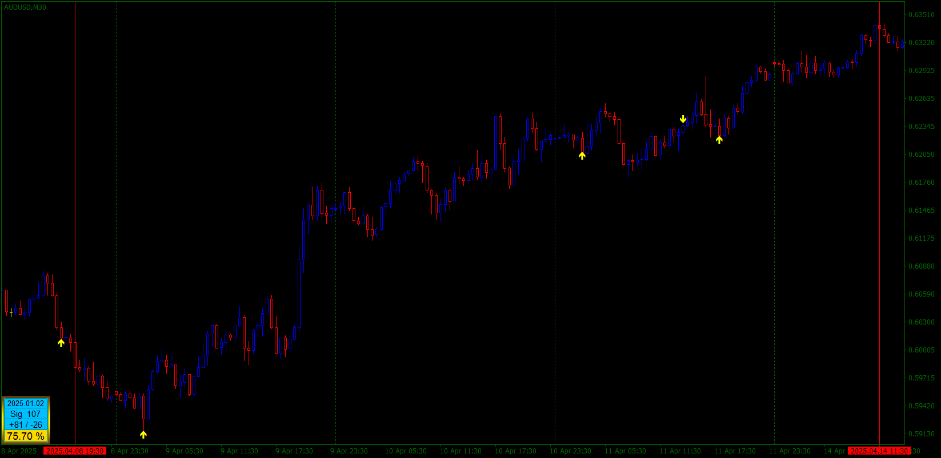
Task: Click the yellow down arrow sell signal
Action: click(x=683, y=119)
